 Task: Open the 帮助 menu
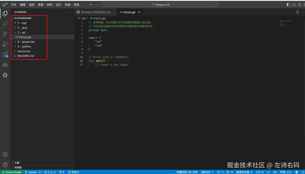click(x=76, y=5)
